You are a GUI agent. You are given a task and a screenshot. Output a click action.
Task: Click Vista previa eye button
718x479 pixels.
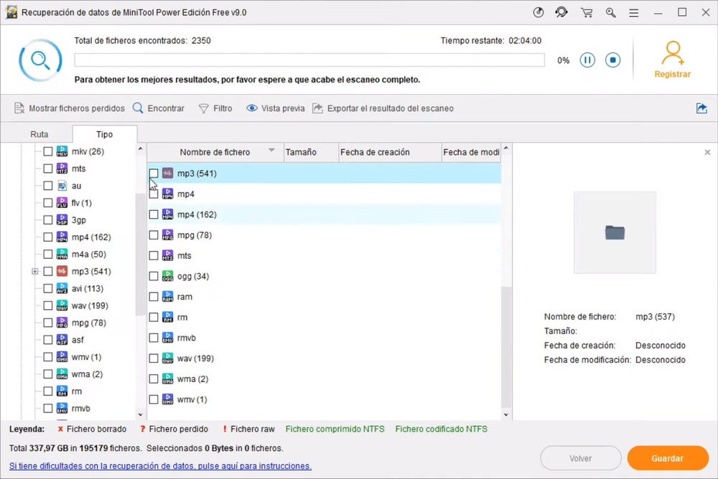point(275,108)
